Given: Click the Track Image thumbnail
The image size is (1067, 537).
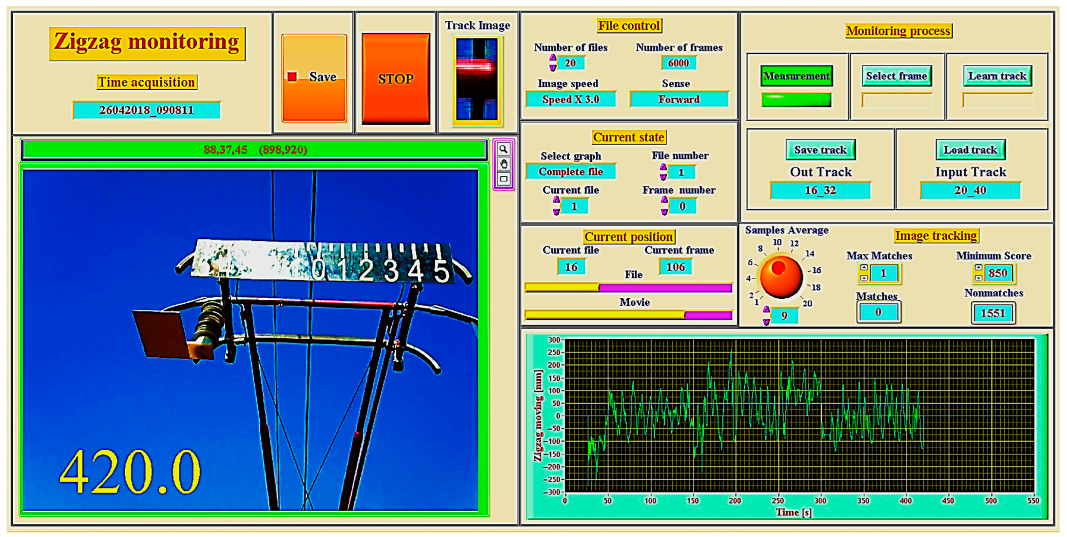Looking at the screenshot, I should tap(477, 79).
